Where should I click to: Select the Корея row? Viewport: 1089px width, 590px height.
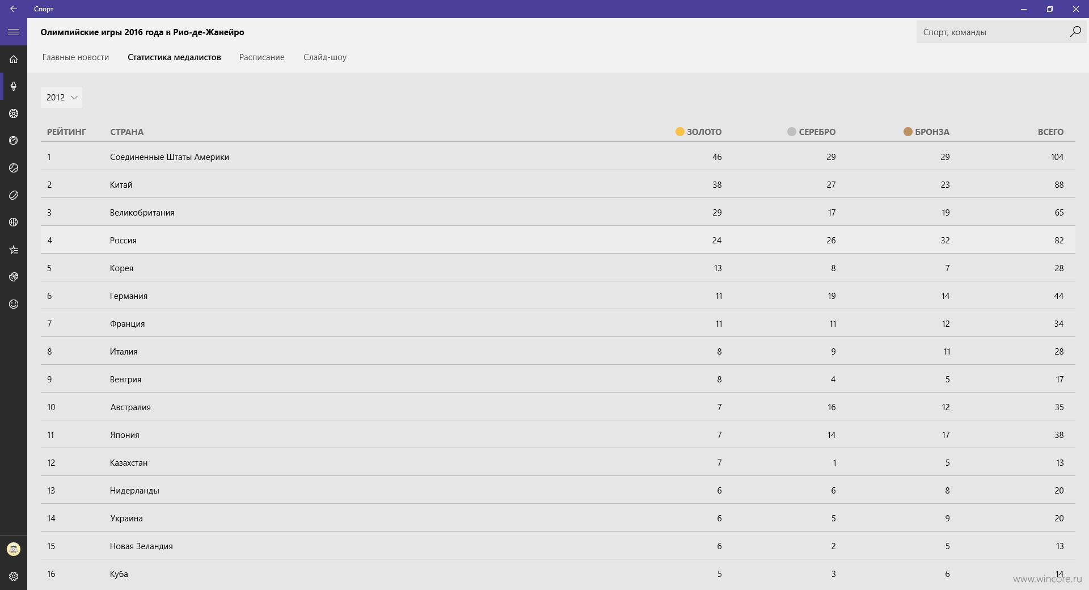pyautogui.click(x=558, y=268)
